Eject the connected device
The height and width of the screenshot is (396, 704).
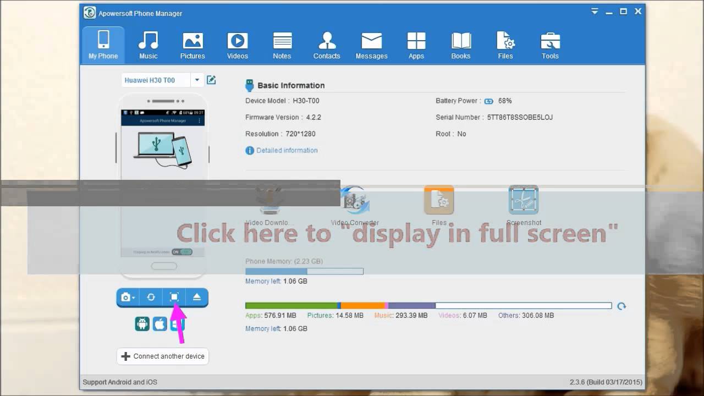(x=197, y=297)
